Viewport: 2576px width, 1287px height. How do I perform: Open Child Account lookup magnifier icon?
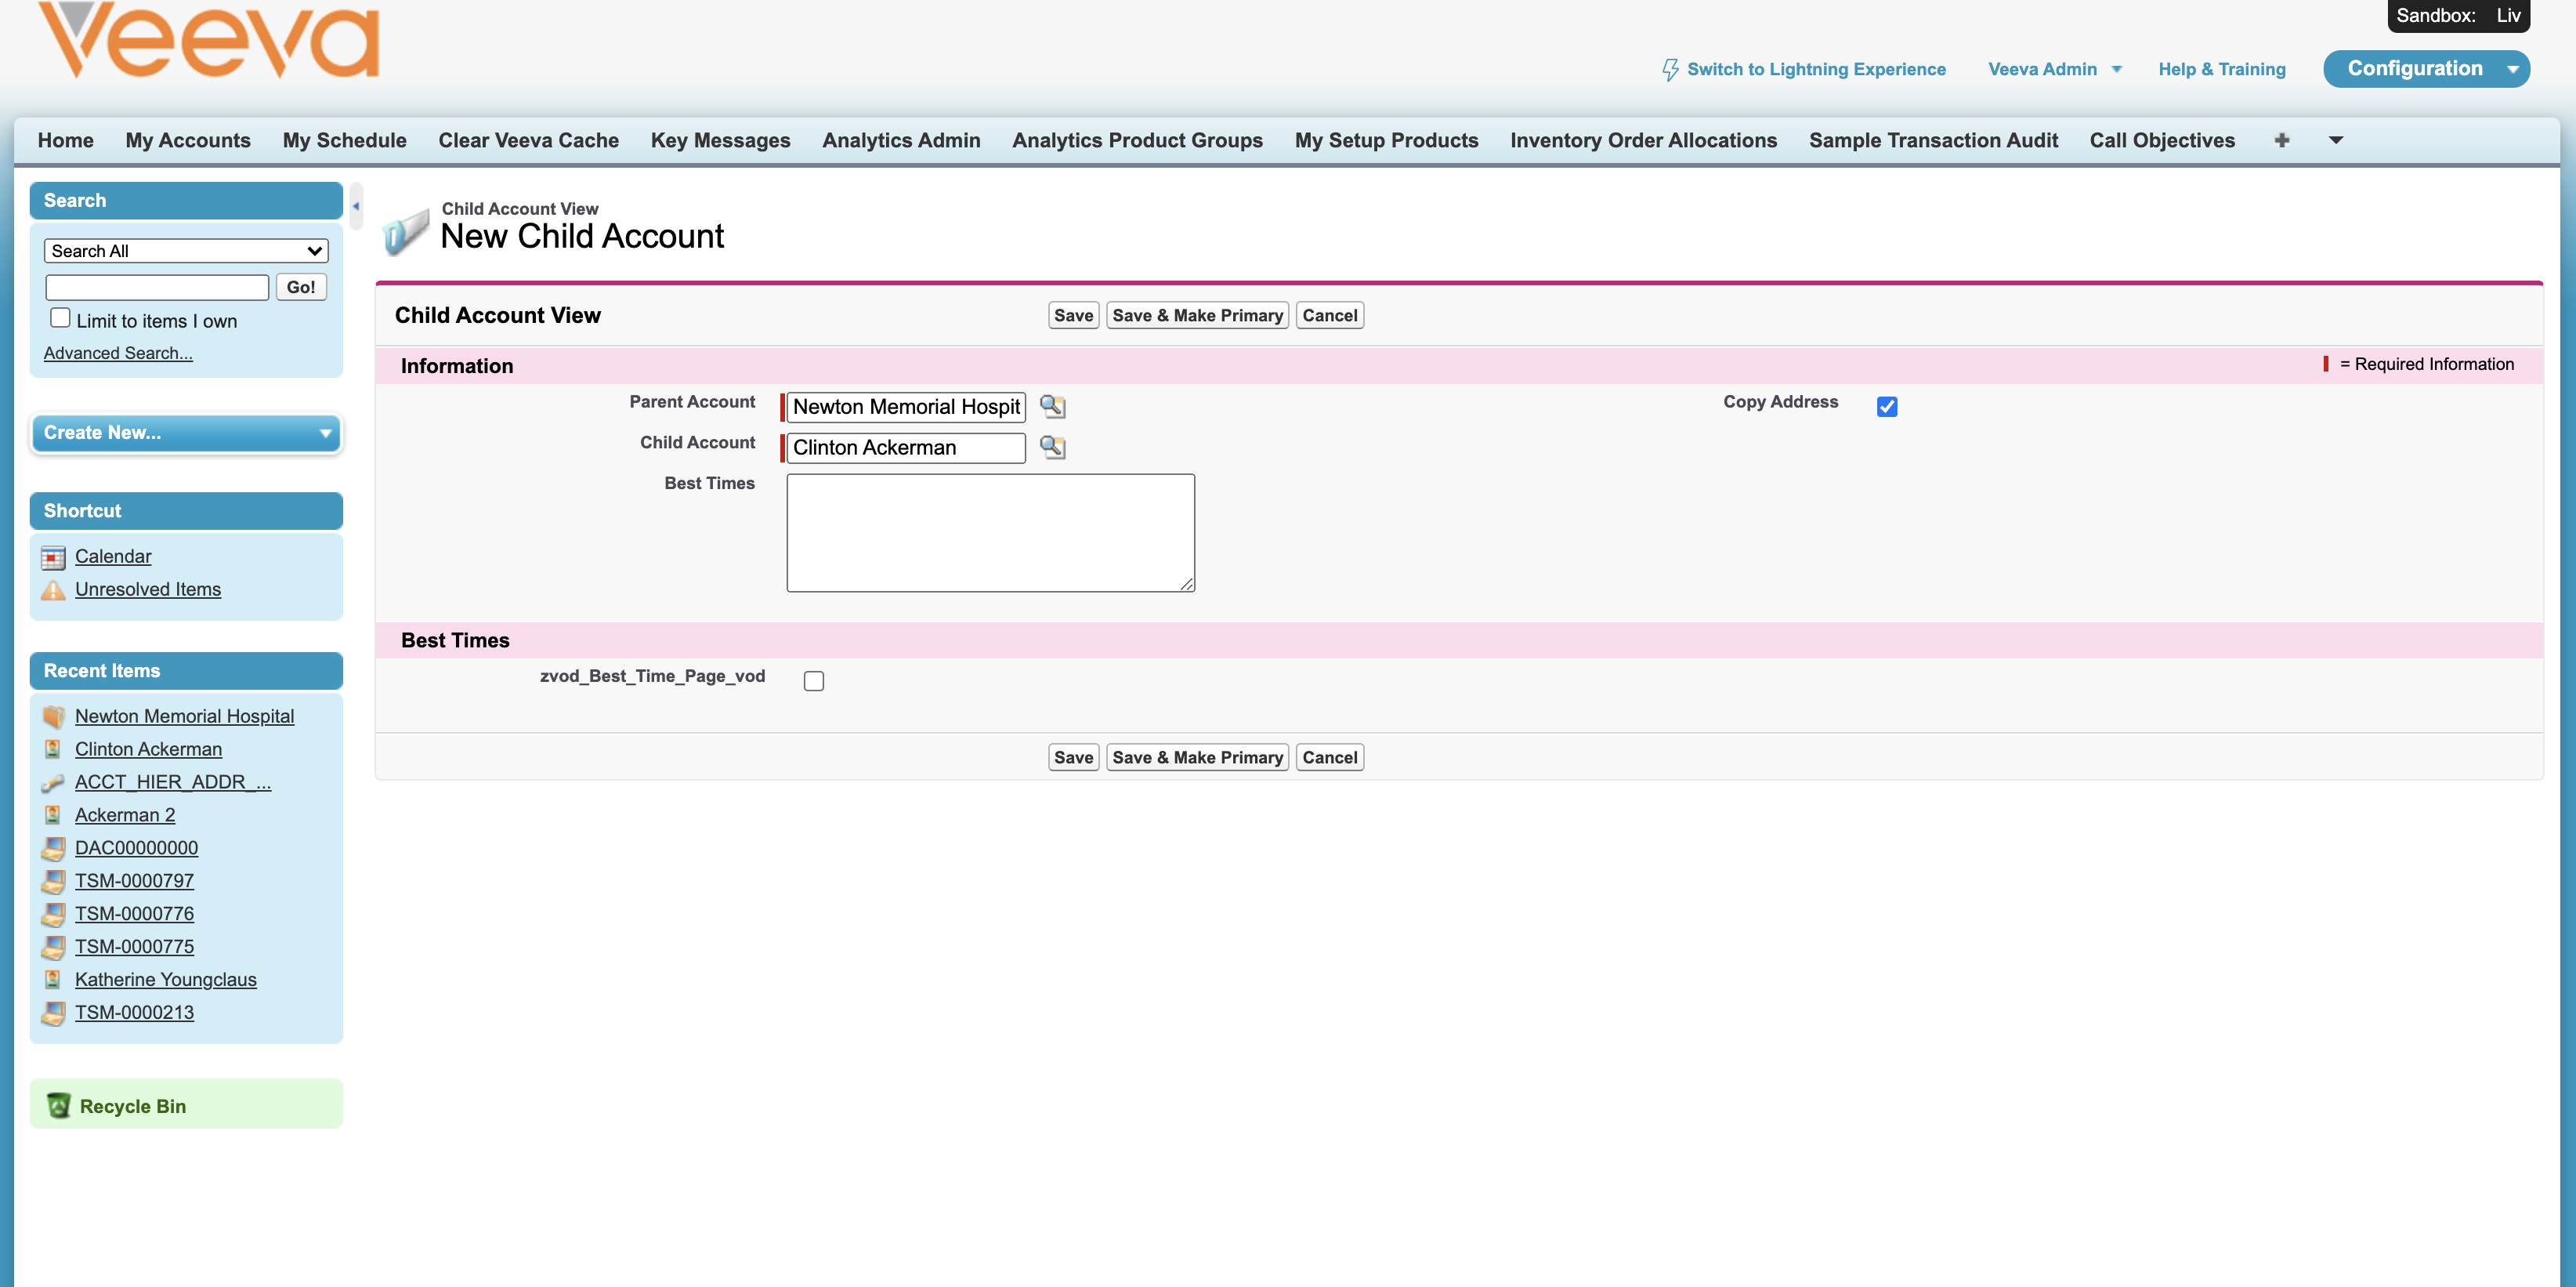point(1052,448)
